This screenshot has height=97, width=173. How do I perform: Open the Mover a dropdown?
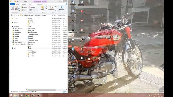coord(25,7)
